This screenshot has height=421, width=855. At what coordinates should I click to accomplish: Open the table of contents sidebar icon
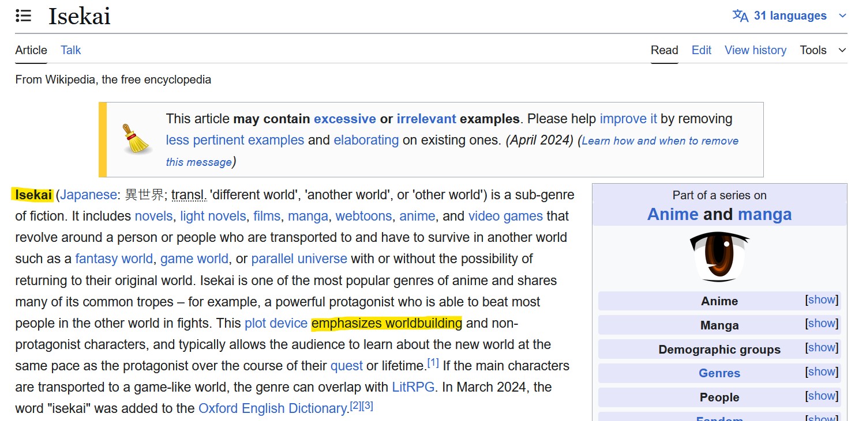tap(23, 16)
